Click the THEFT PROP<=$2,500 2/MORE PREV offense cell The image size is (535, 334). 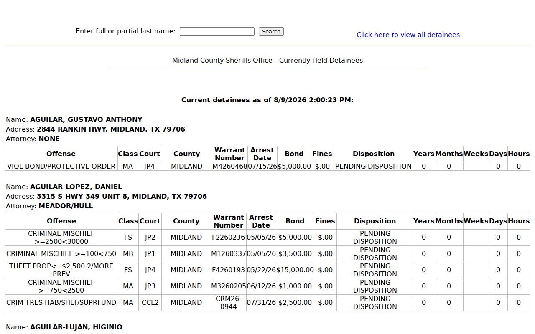61,270
